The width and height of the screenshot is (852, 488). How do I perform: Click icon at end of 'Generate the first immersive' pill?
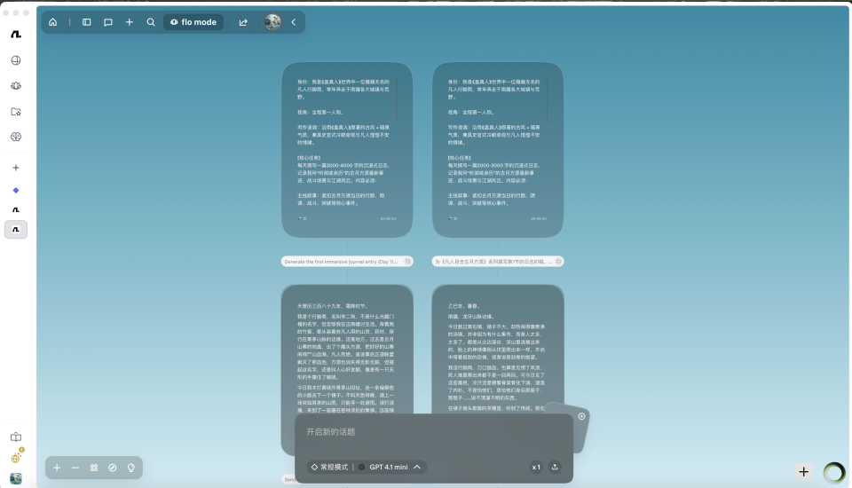407,262
